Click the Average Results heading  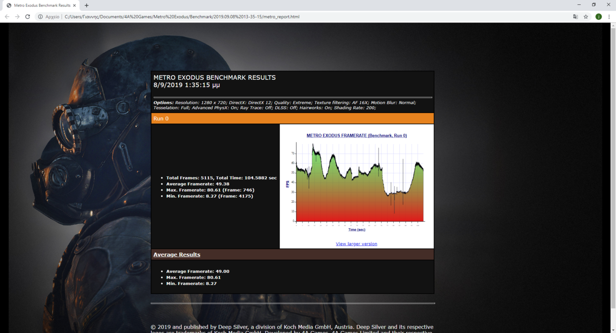pos(177,254)
